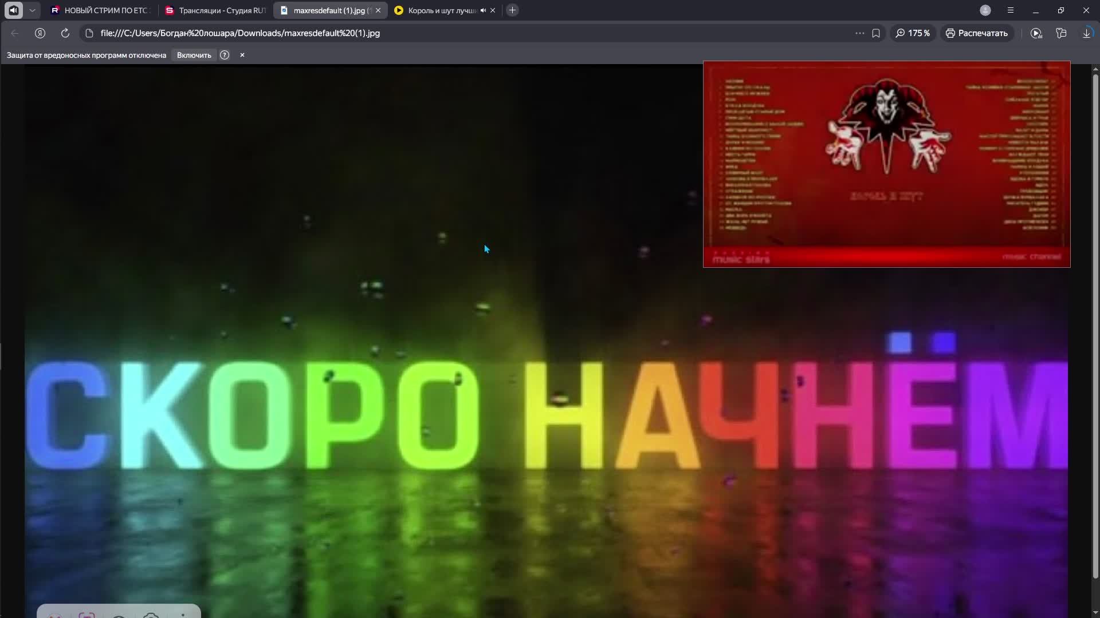Open the downloads panel
Image resolution: width=1100 pixels, height=618 pixels.
coord(1086,33)
